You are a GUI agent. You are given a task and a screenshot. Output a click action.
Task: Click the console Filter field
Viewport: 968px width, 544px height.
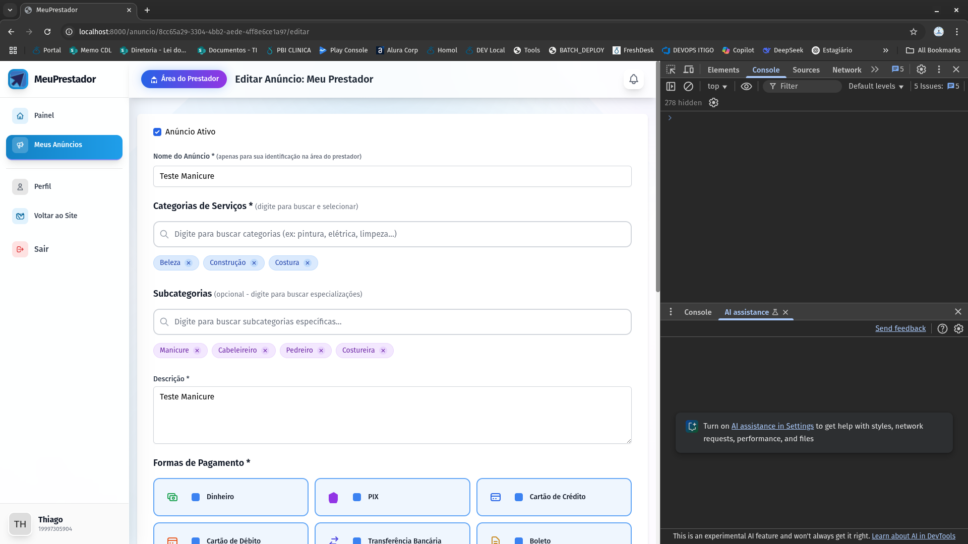coord(802,87)
